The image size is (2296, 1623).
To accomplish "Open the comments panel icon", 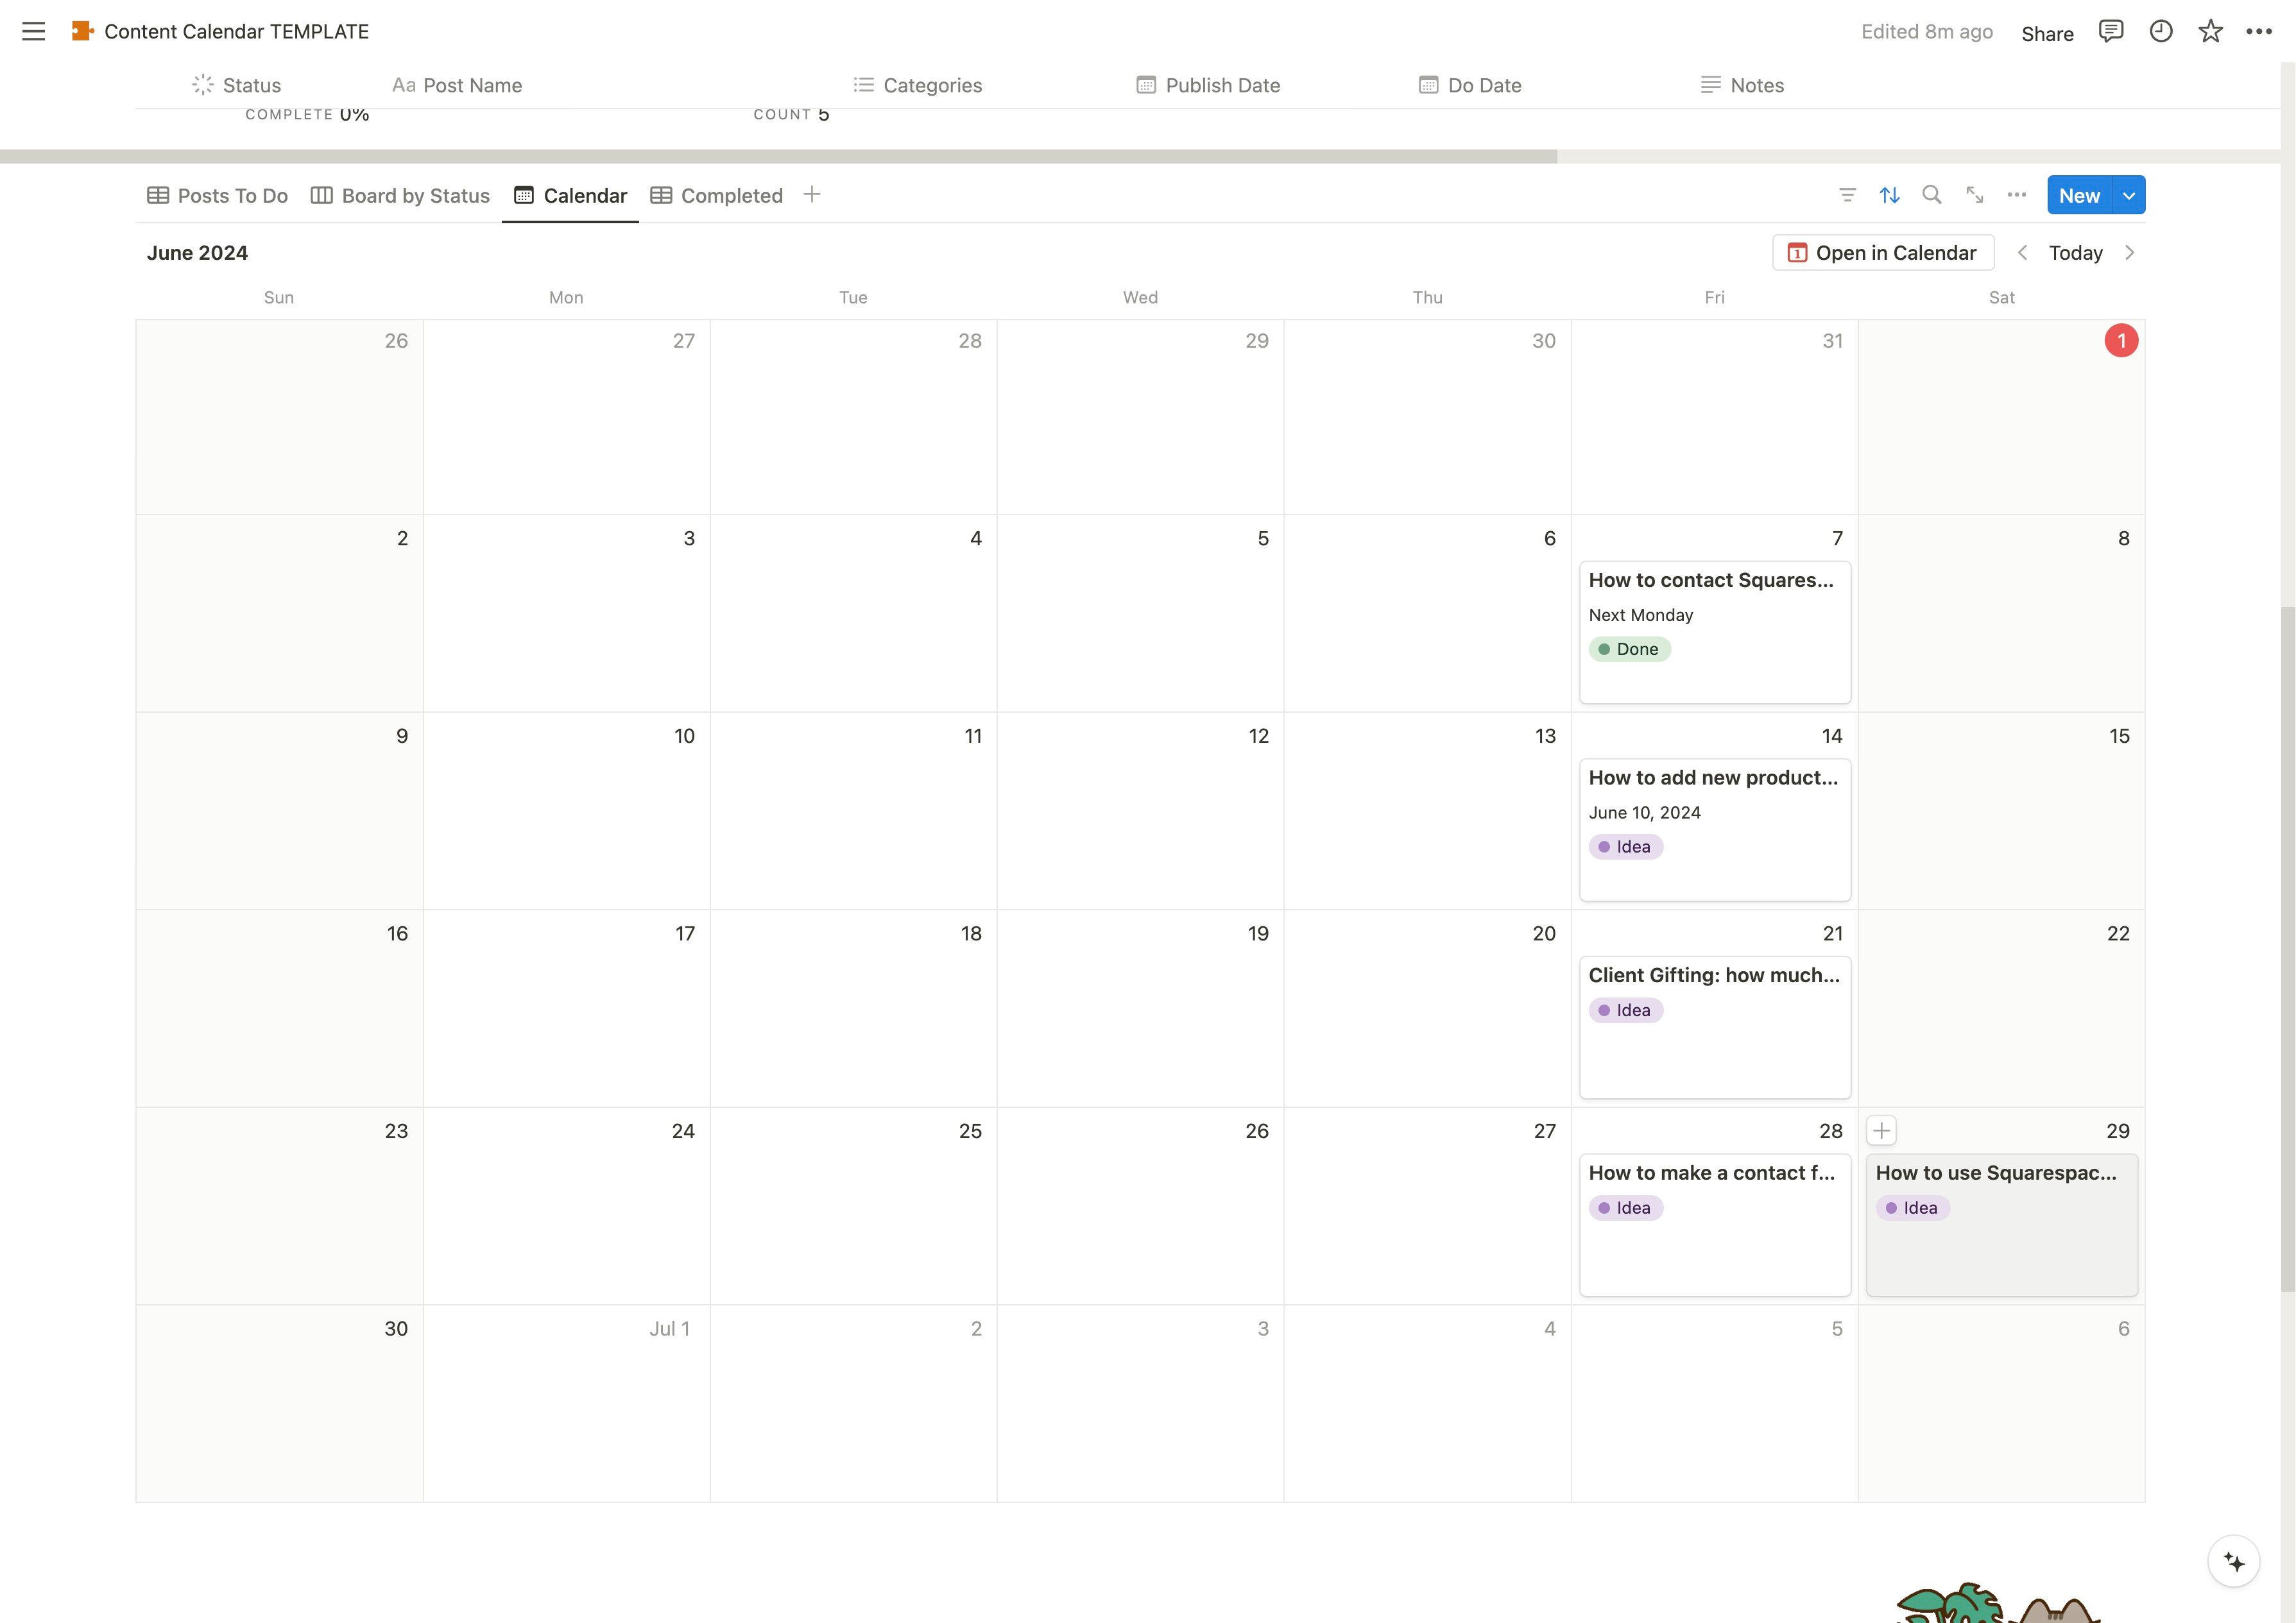I will coord(2110,31).
